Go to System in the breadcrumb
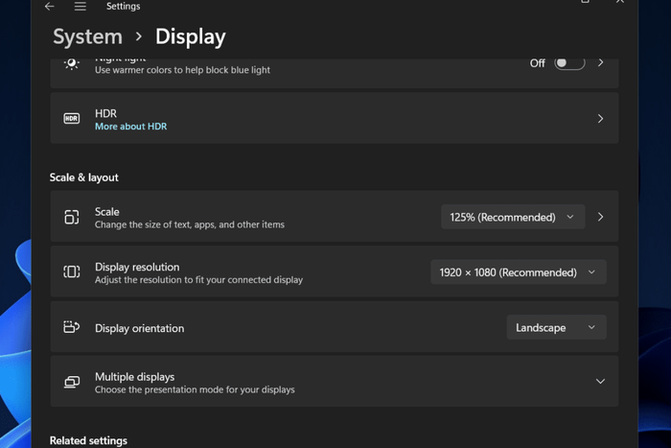 (x=88, y=36)
